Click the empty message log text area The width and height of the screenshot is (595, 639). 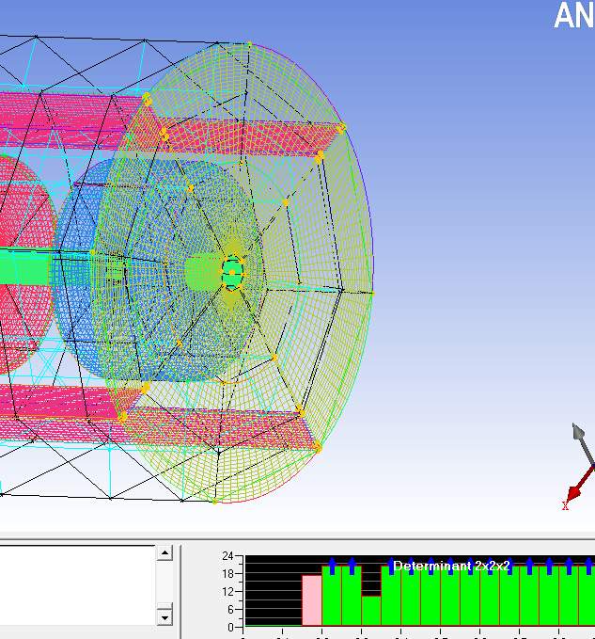click(77, 585)
